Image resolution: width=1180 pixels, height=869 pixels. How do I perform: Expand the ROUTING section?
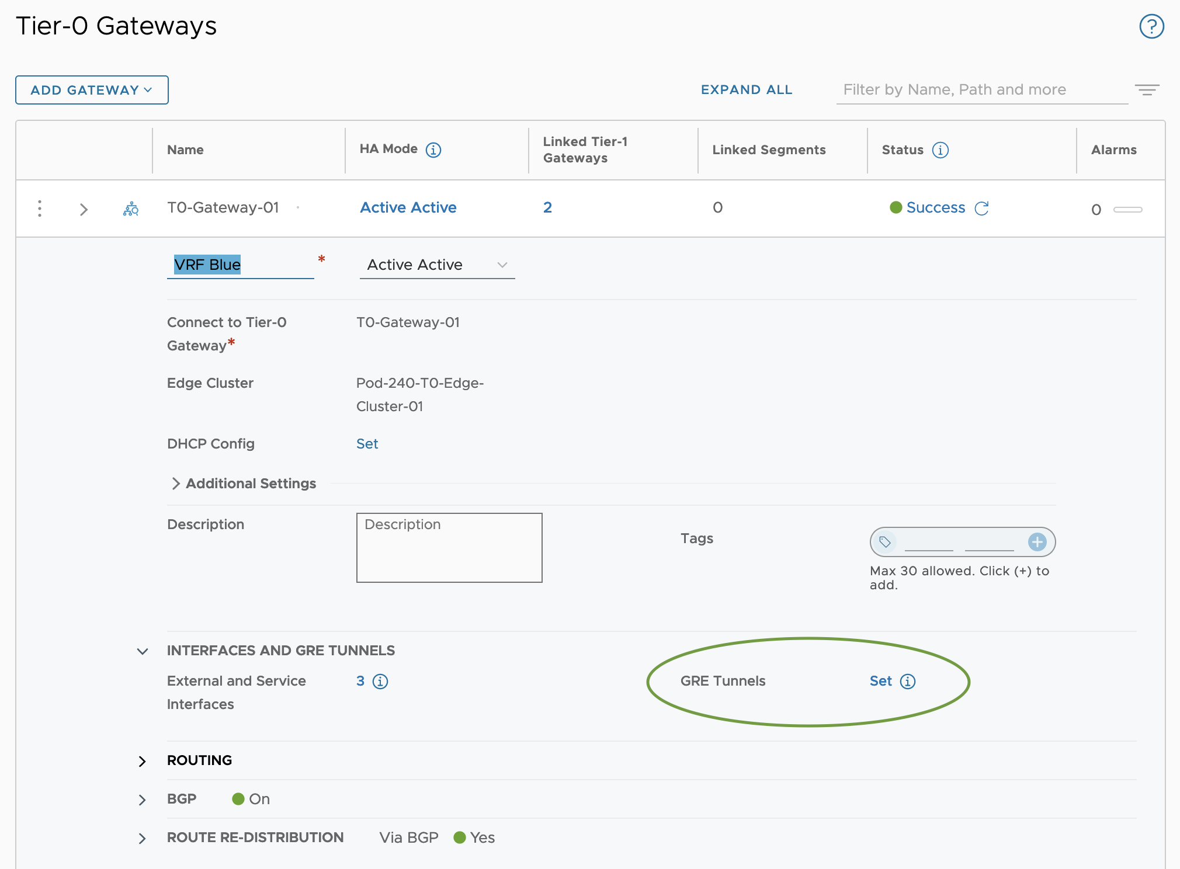(143, 761)
